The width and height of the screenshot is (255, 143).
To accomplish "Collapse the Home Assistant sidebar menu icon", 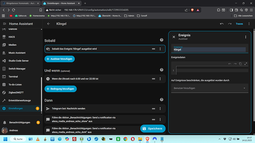I will [x=4, y=24].
